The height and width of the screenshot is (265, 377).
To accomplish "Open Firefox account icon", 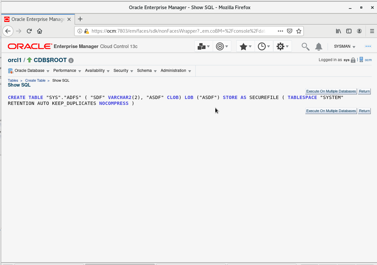I will [x=359, y=31].
